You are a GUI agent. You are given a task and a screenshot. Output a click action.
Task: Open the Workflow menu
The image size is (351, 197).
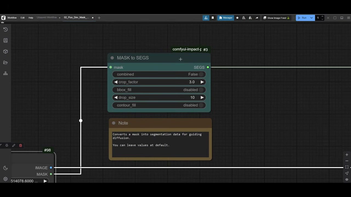(x=12, y=18)
